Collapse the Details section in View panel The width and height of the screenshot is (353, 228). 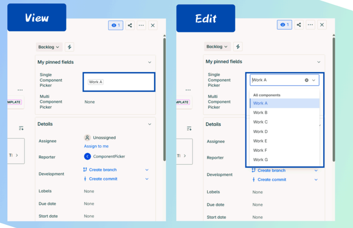[x=149, y=124]
